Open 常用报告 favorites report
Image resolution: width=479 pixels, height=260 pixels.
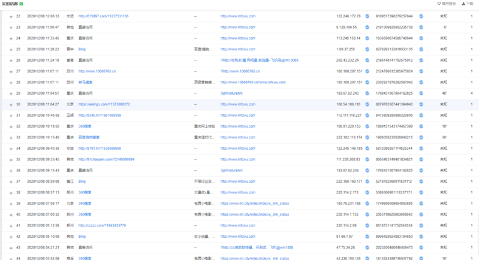click(446, 4)
